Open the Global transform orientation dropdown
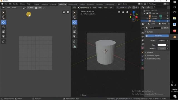This screenshot has height=100, width=178. pyautogui.click(x=122, y=7)
